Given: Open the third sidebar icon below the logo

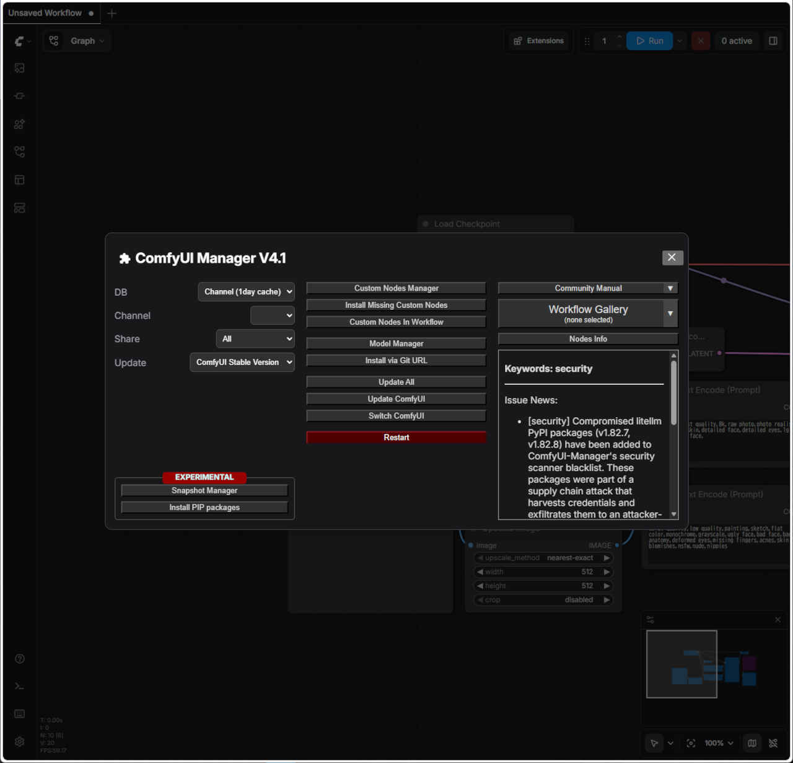Looking at the screenshot, I should pyautogui.click(x=20, y=124).
